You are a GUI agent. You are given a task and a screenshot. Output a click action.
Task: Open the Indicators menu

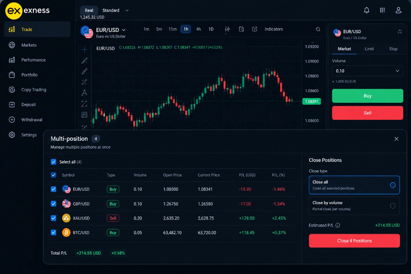[x=274, y=29]
